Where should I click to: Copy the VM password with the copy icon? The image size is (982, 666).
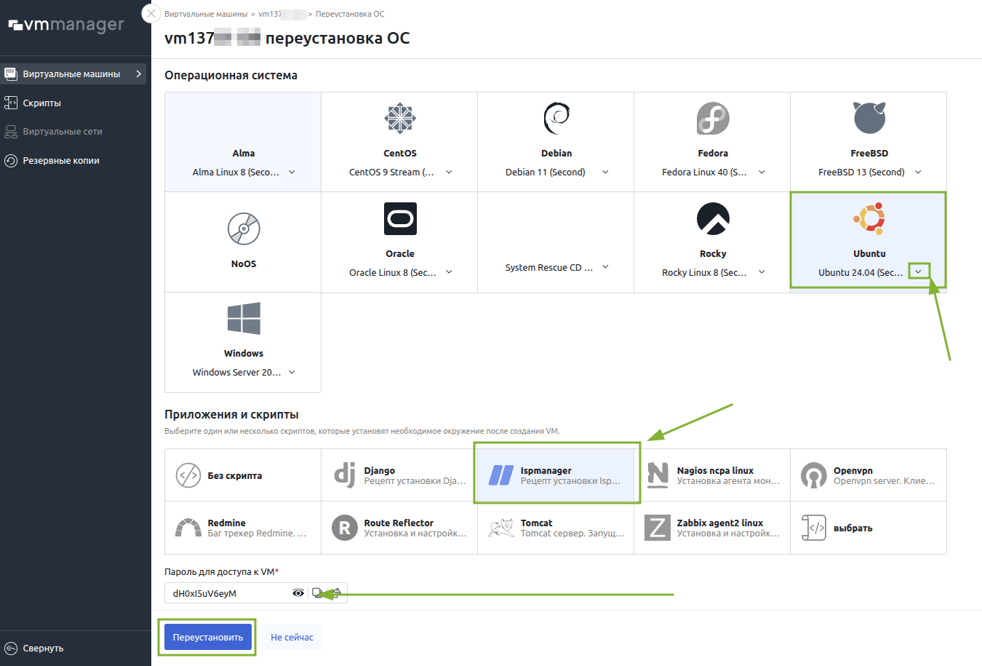317,593
